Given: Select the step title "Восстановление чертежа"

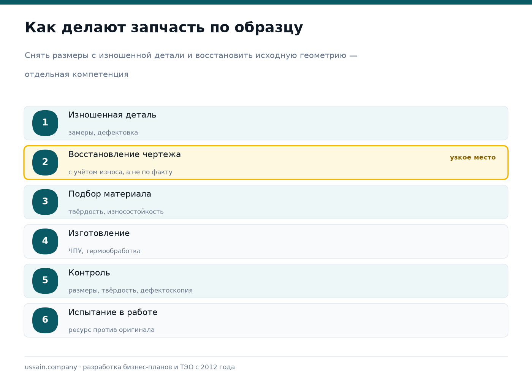Looking at the screenshot, I should pyautogui.click(x=125, y=154).
